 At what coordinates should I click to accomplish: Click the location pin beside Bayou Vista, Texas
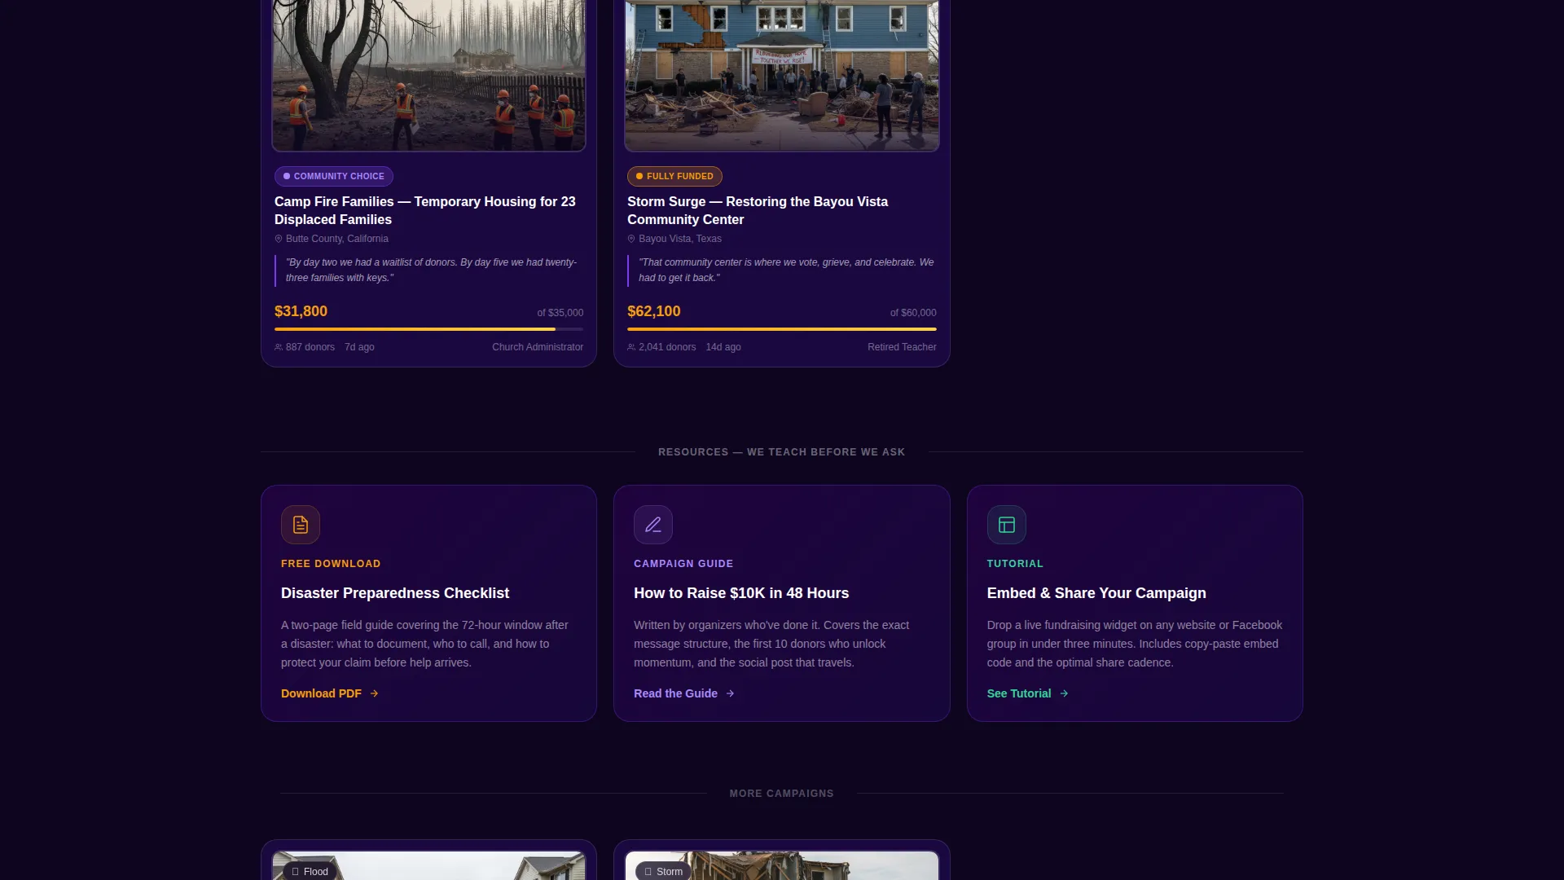point(631,239)
